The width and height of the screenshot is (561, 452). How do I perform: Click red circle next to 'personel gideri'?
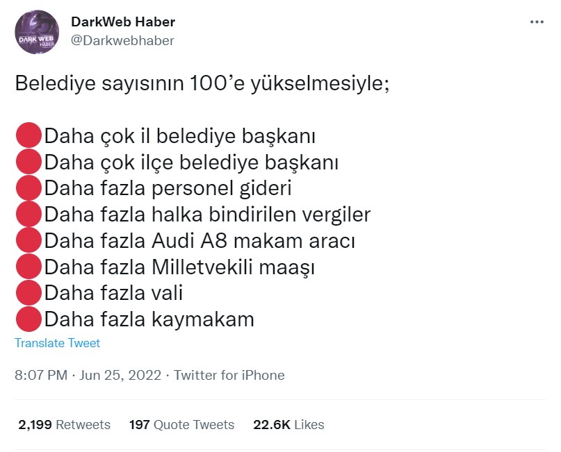29,189
